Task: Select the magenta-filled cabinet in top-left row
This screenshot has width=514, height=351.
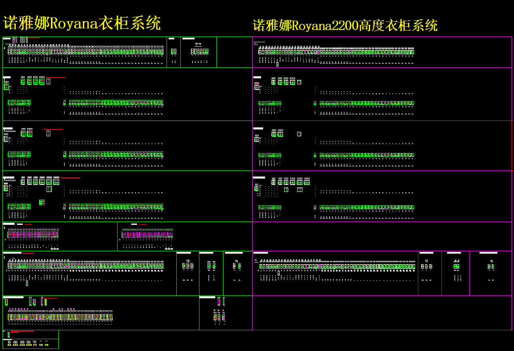Action: coord(68,52)
